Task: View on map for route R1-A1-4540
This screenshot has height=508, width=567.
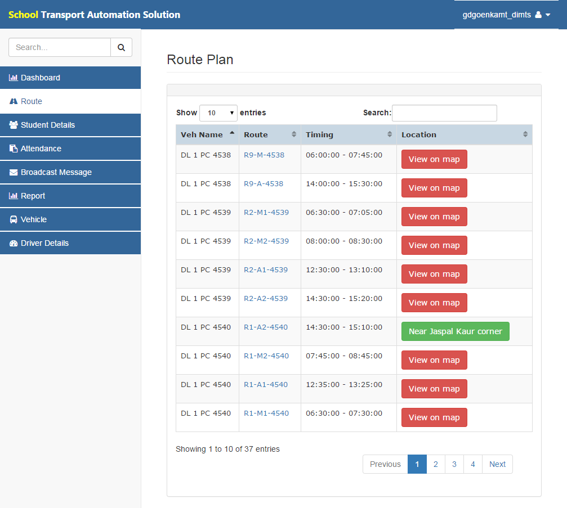Action: [434, 389]
